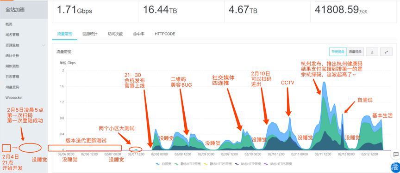Expand the 资源监控 sidebar chevron
Screen dimensions: 400x173
point(44,45)
